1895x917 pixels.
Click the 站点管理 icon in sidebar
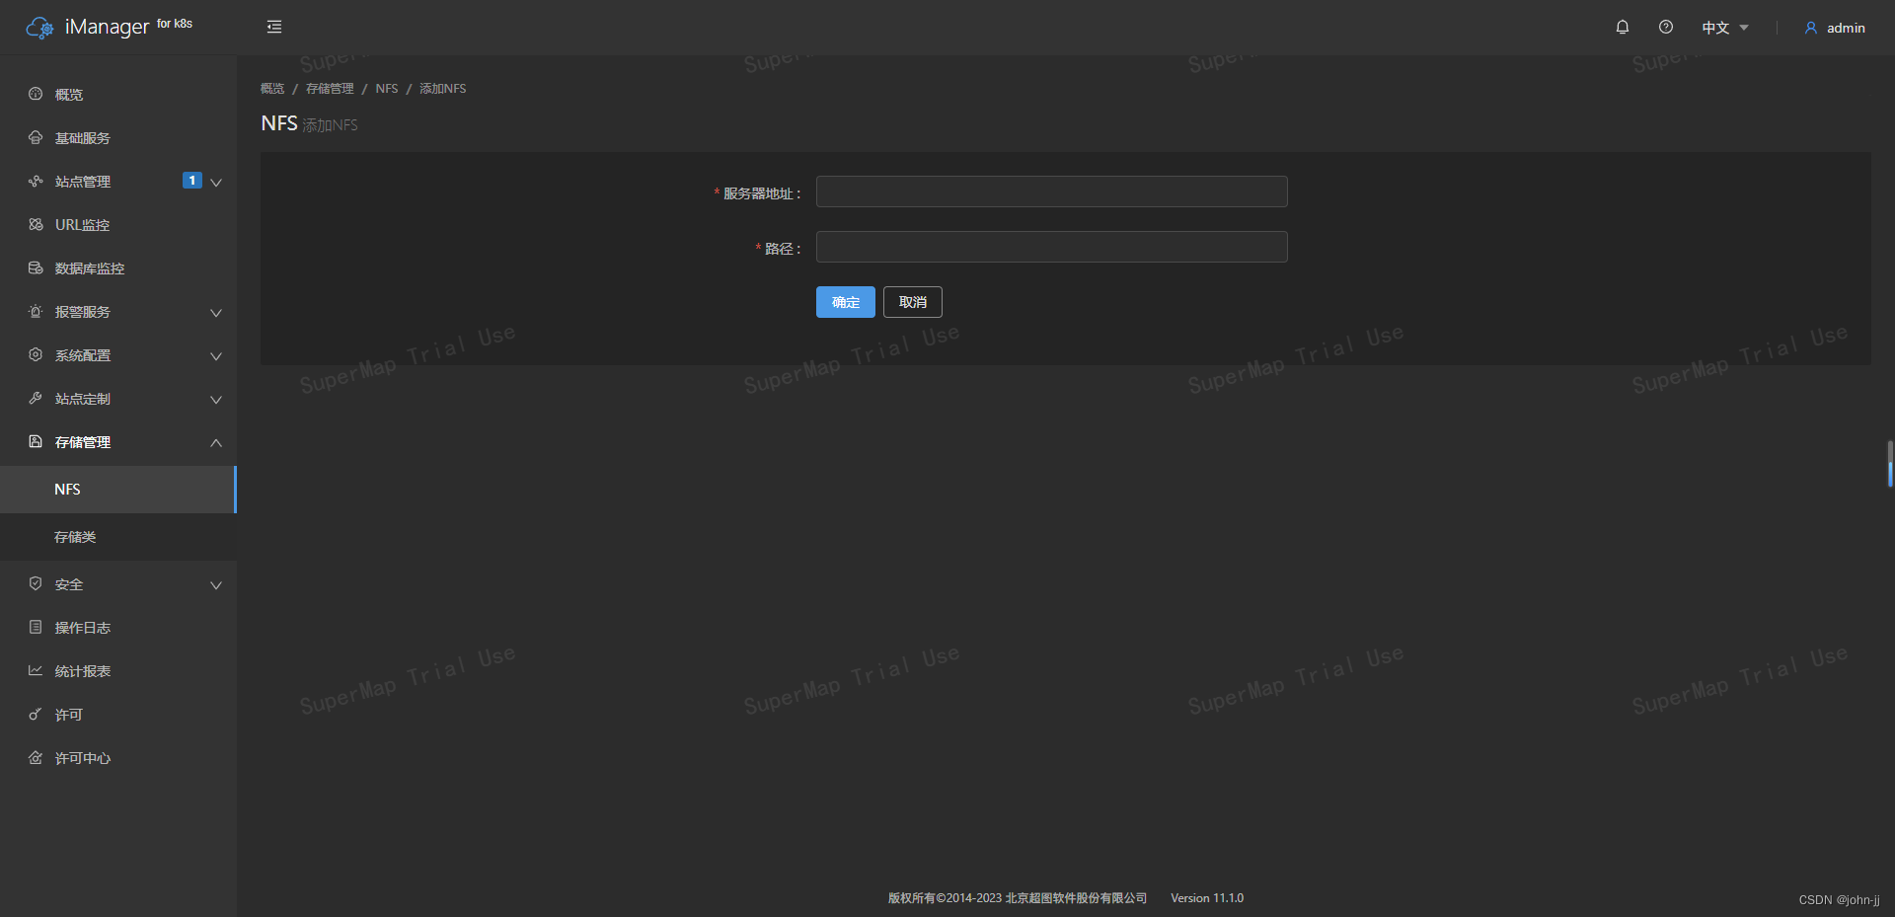click(x=36, y=181)
